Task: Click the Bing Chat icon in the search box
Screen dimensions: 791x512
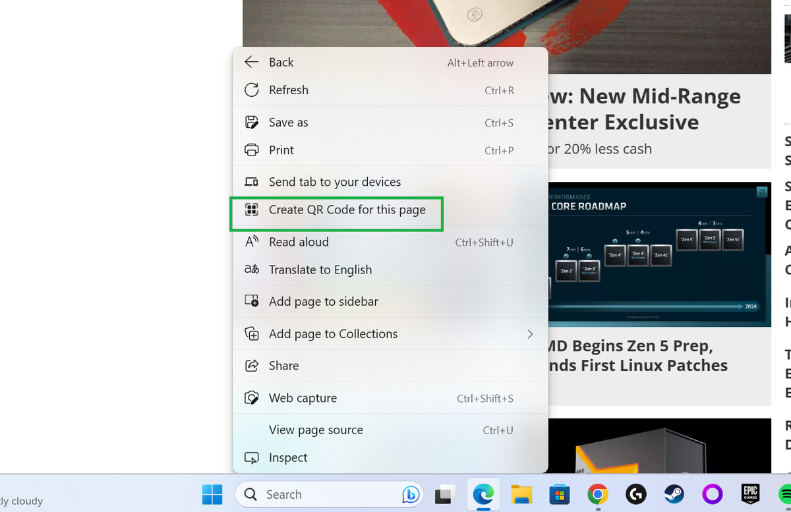Action: [x=410, y=494]
